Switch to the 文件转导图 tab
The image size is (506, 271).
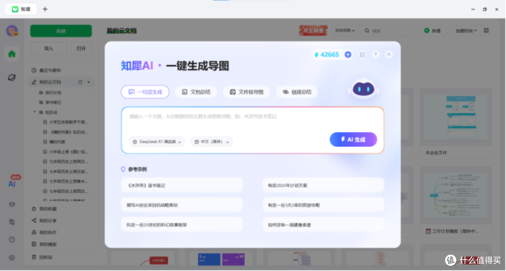pos(246,92)
